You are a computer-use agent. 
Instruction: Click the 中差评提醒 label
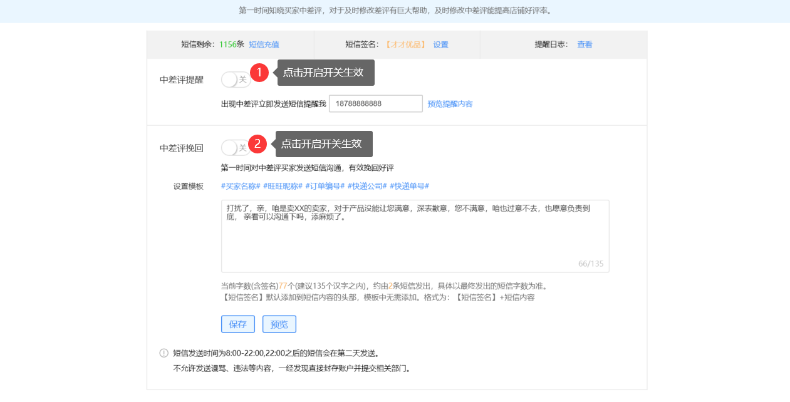pyautogui.click(x=182, y=80)
